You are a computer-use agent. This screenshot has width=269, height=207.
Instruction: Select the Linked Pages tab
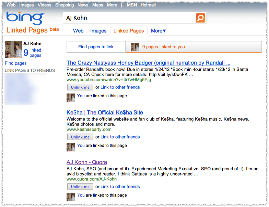pyautogui.click(x=129, y=31)
